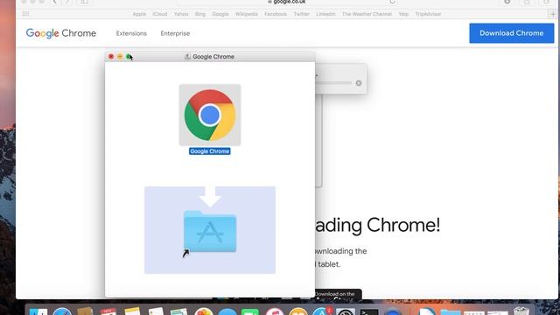Screen dimensions: 560x315
Task: Open the TripAdvisor bookmark in favorites bar
Action: point(428,14)
